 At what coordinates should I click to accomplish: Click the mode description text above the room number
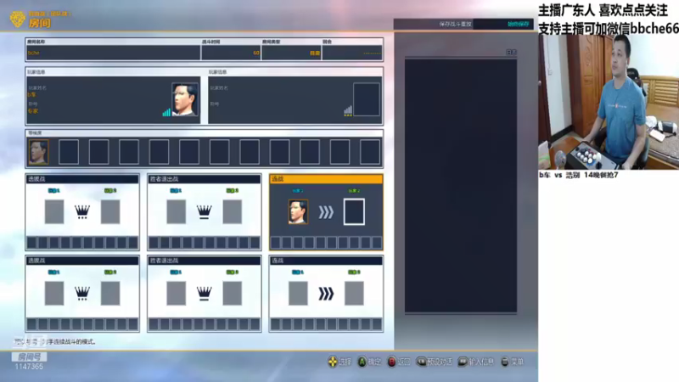tap(55, 342)
